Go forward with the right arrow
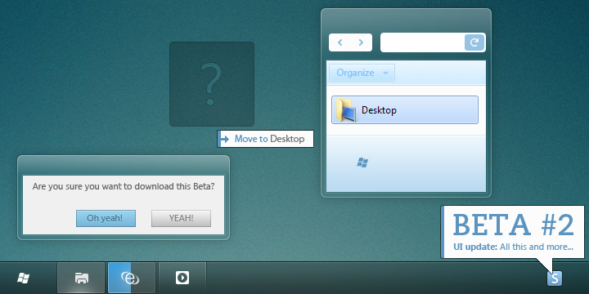 point(361,42)
